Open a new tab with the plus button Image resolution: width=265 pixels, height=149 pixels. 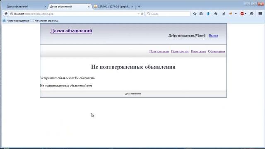[x=139, y=7]
